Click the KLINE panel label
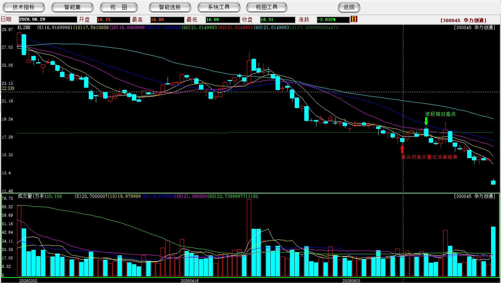 (24, 28)
